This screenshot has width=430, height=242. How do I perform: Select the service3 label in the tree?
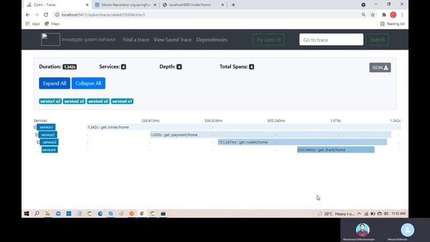pyautogui.click(x=49, y=142)
